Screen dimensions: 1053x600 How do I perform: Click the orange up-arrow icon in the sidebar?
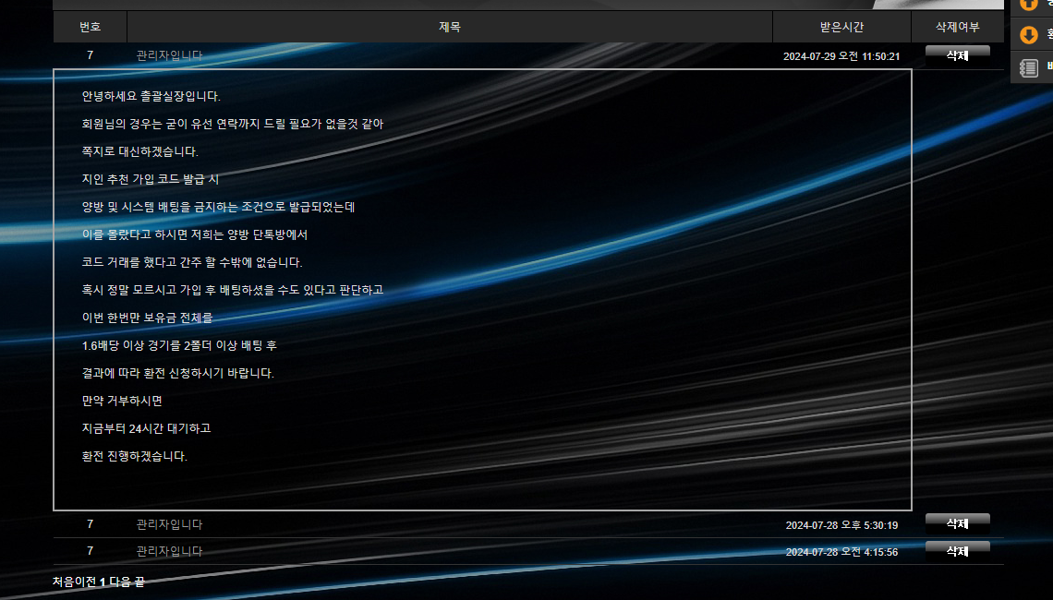click(x=1028, y=4)
